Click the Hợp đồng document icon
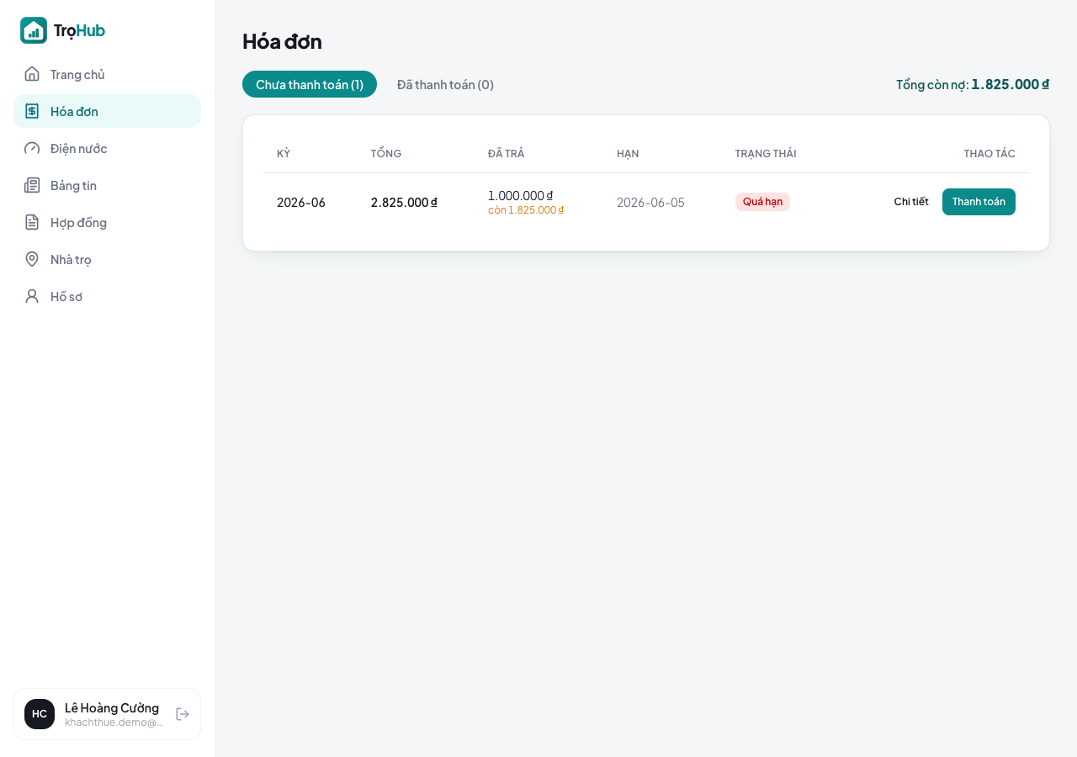The width and height of the screenshot is (1077, 757). pyautogui.click(x=32, y=222)
